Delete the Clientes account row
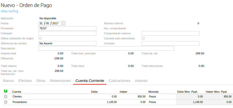The width and height of the screenshot is (233, 108). point(6,96)
